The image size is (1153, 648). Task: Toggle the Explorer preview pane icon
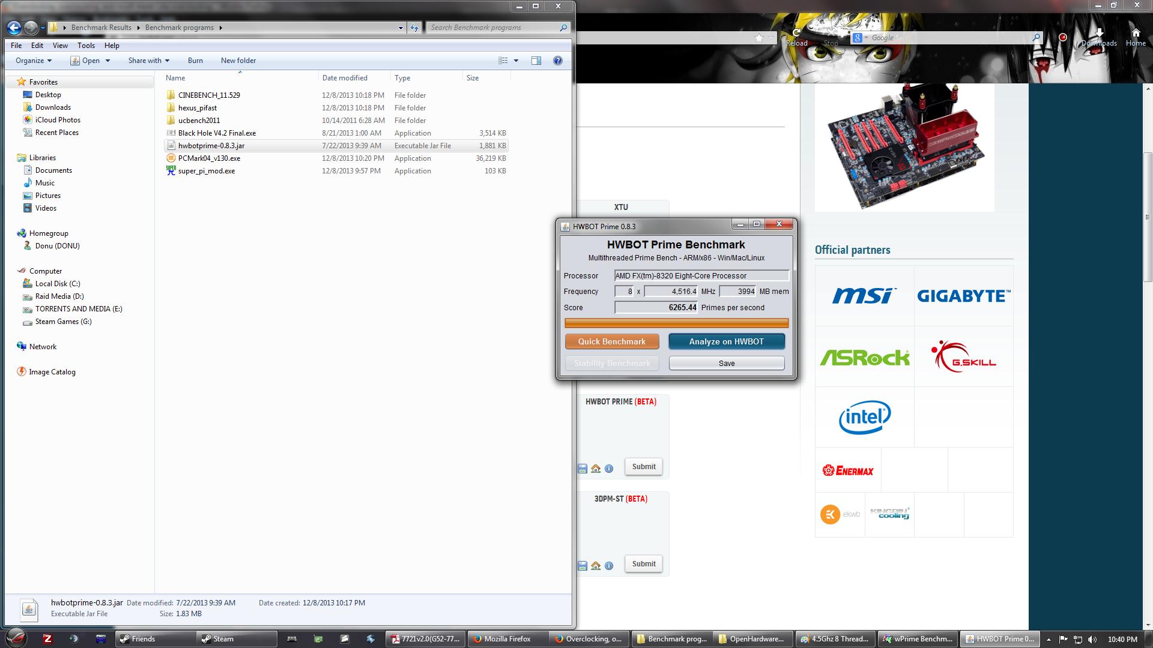(x=536, y=61)
